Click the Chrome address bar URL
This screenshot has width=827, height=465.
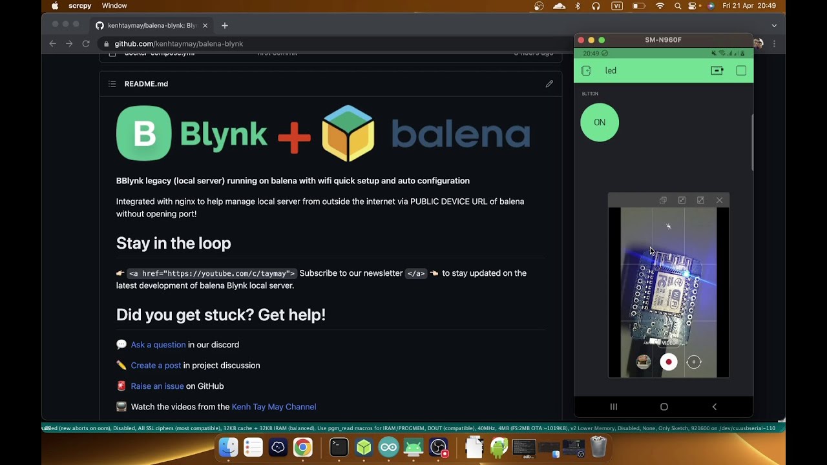pyautogui.click(x=179, y=44)
